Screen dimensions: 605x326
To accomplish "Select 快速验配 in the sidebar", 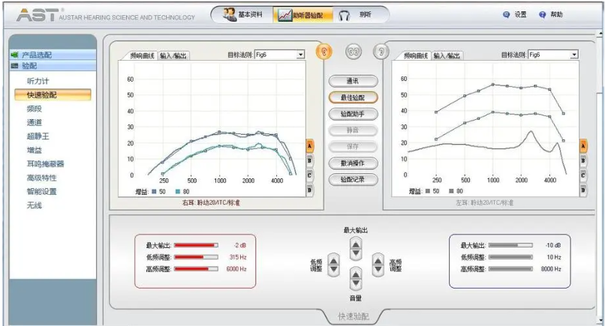I will [53, 94].
